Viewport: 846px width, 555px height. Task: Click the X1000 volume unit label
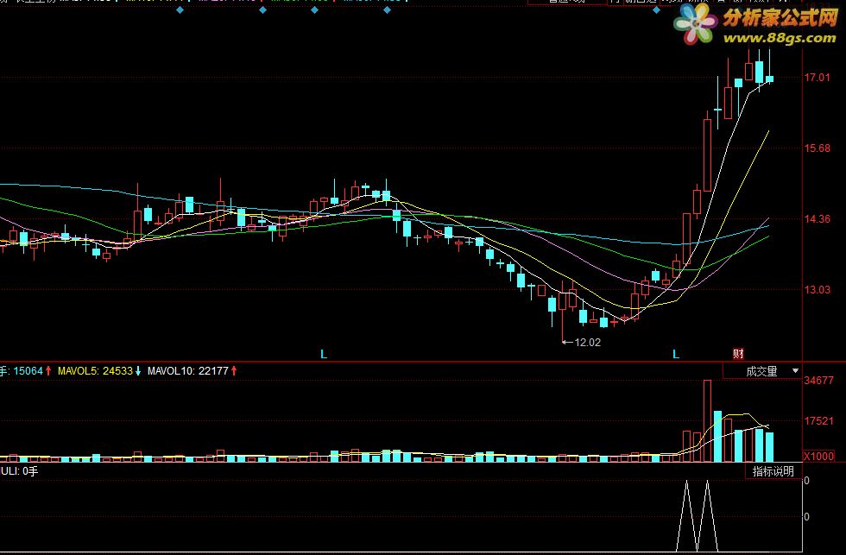pyautogui.click(x=819, y=457)
